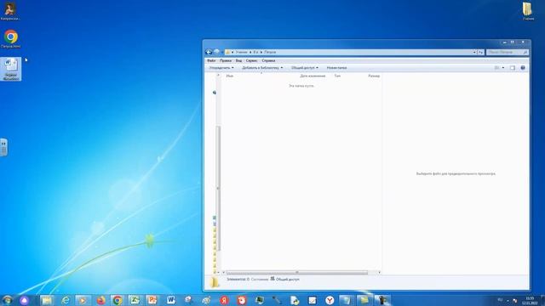
Task: Change the view with the views icon
Action: [497, 68]
